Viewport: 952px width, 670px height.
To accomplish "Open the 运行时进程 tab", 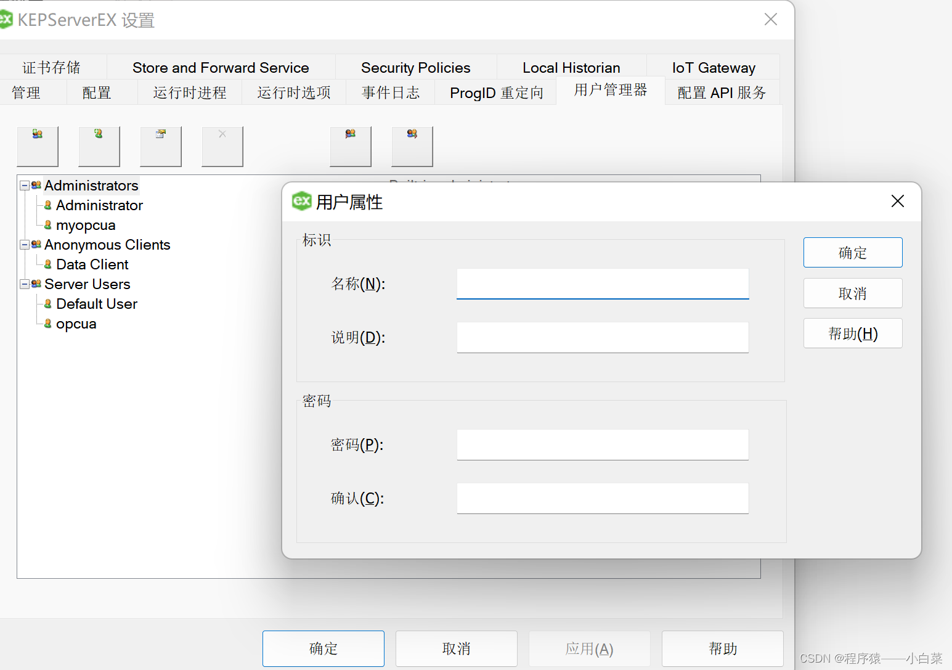I will (x=190, y=92).
